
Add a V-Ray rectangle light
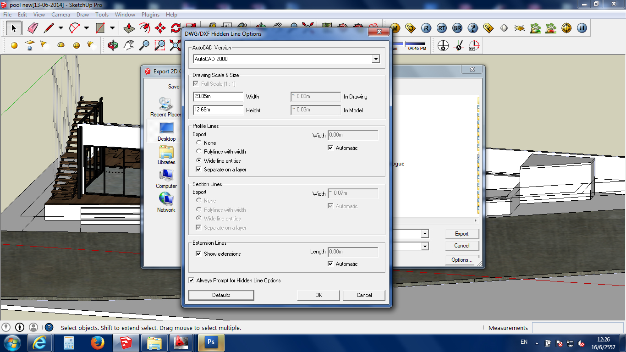[30, 45]
